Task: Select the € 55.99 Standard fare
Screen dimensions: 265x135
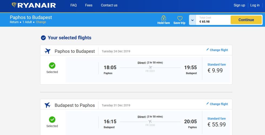Action: [x=216, y=122]
